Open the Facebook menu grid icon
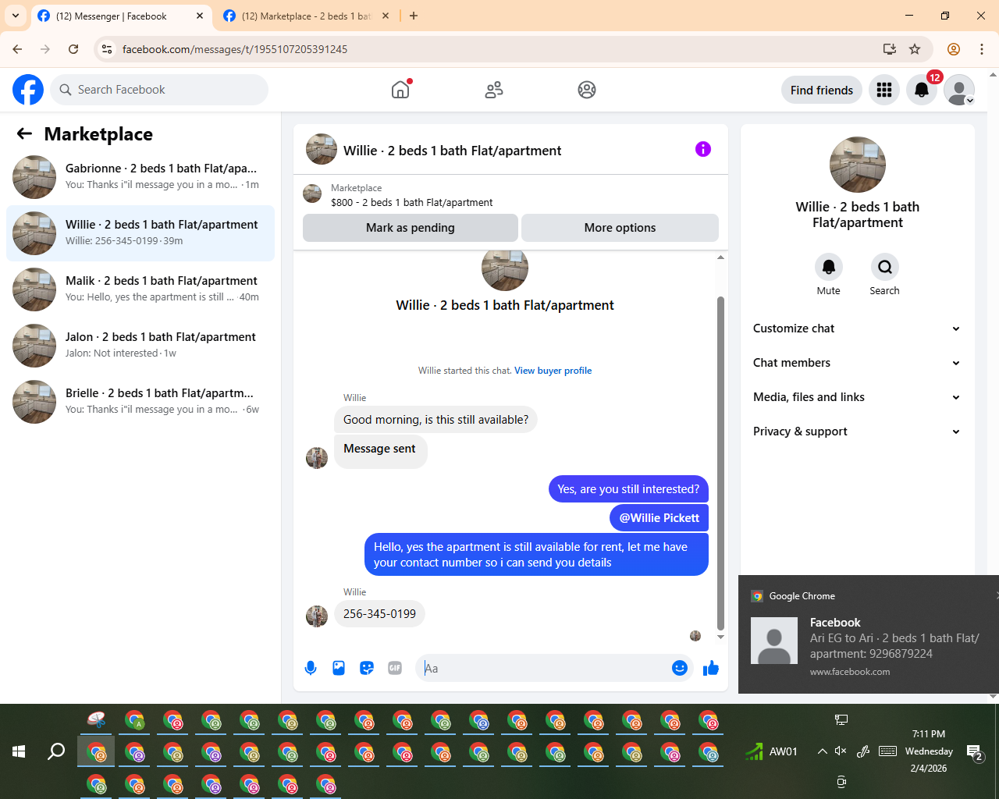999x799 pixels. [884, 90]
